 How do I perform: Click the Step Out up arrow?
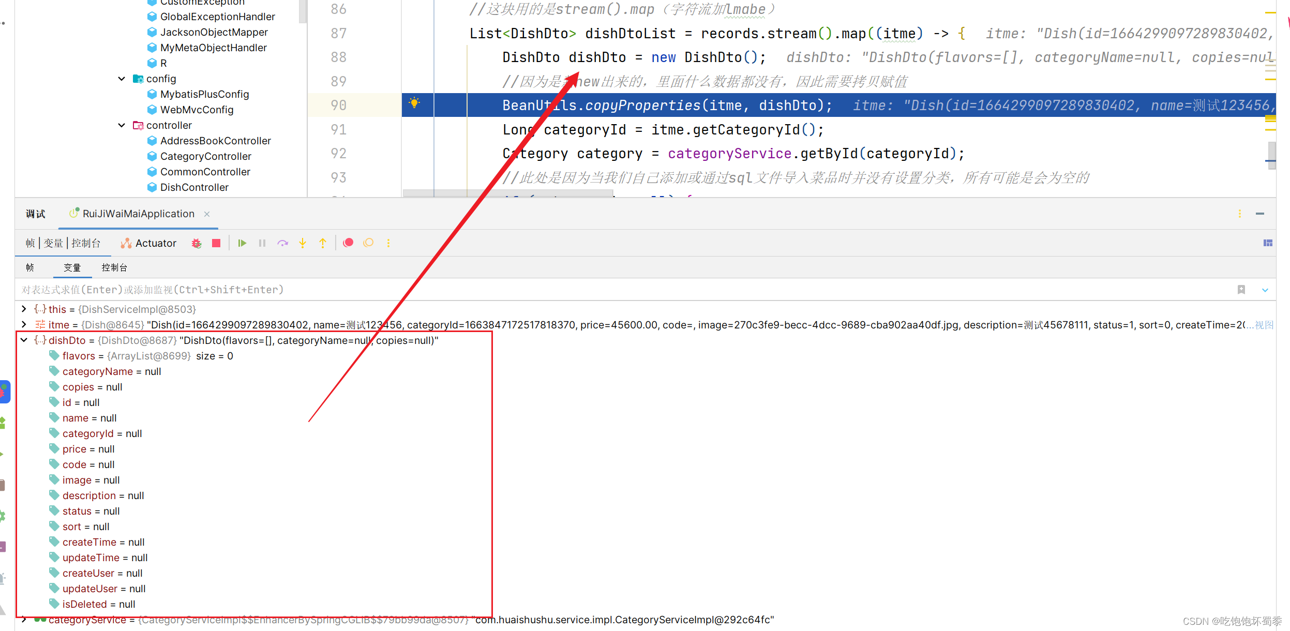pos(323,243)
